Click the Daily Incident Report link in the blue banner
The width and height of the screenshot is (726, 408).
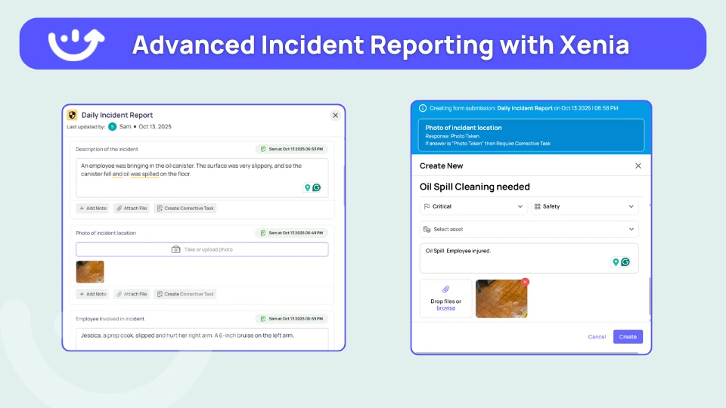click(x=525, y=108)
